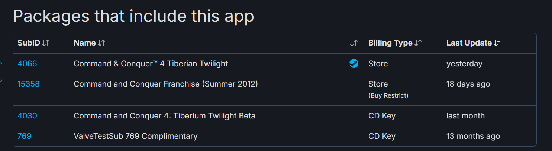Click the SubID column header text
Screen dimensions: 552x151
point(29,43)
